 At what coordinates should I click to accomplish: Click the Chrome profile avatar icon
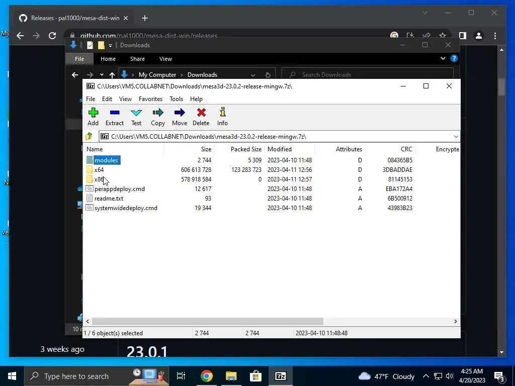479,36
